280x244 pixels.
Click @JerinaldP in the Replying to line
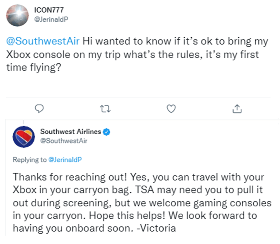[65, 160]
